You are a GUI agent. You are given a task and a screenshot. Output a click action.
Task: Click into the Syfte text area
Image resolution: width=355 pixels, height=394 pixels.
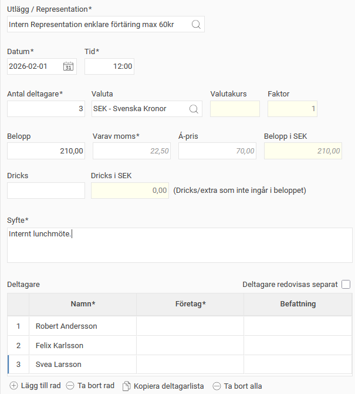point(180,245)
